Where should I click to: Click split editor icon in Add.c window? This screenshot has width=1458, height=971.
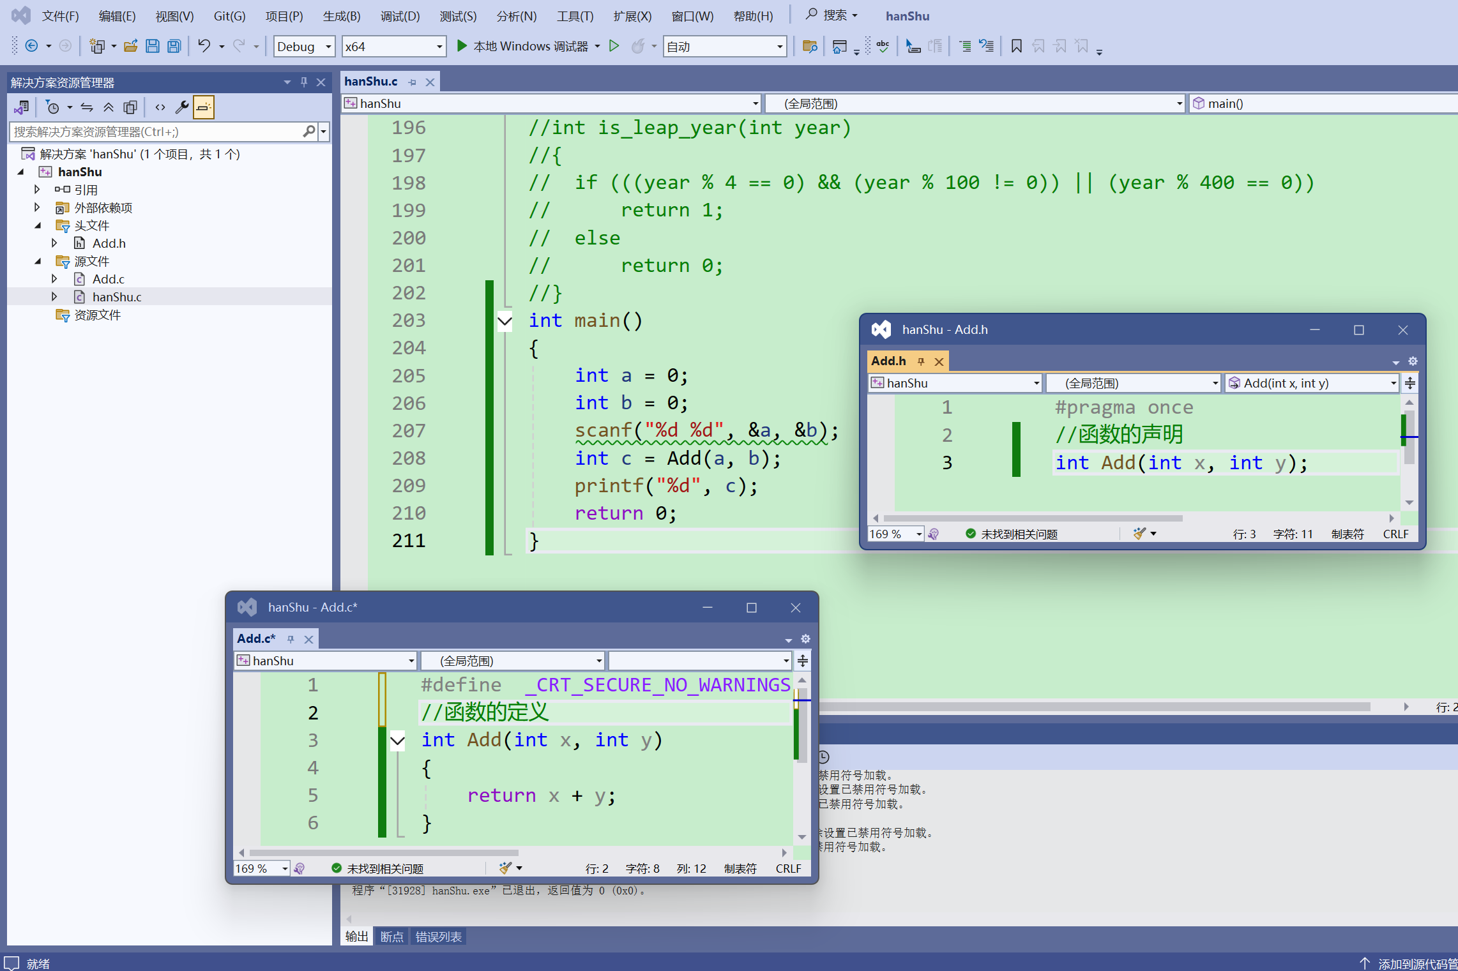tap(803, 661)
